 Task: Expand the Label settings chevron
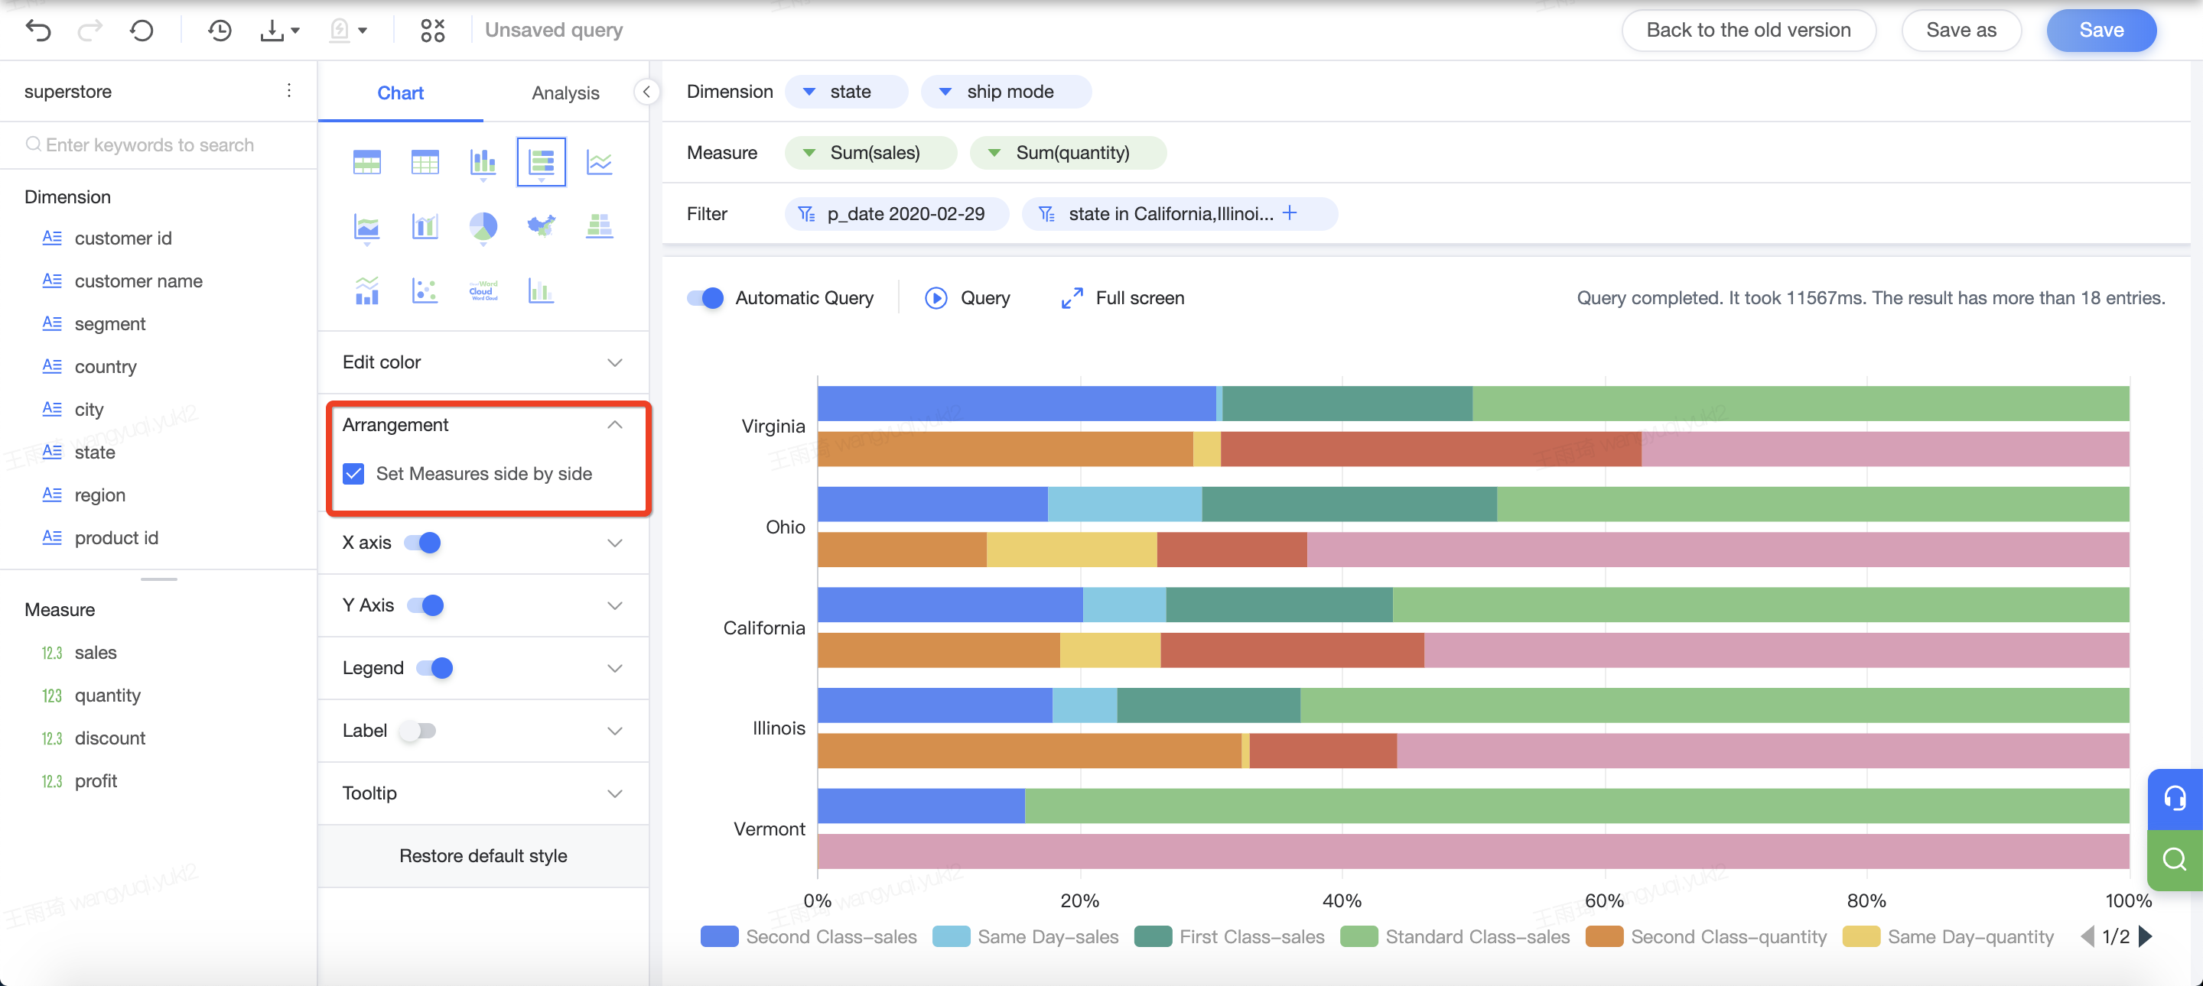615,731
